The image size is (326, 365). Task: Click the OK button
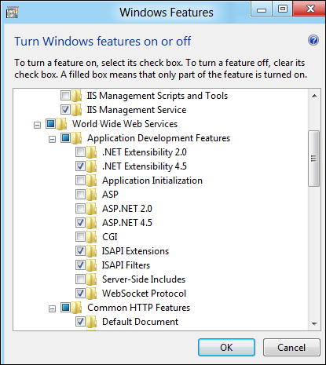click(226, 348)
